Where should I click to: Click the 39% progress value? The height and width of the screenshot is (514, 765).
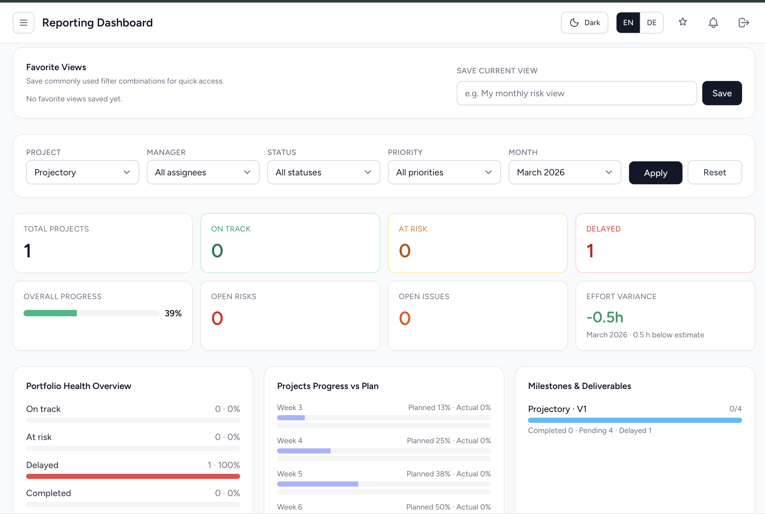(173, 313)
